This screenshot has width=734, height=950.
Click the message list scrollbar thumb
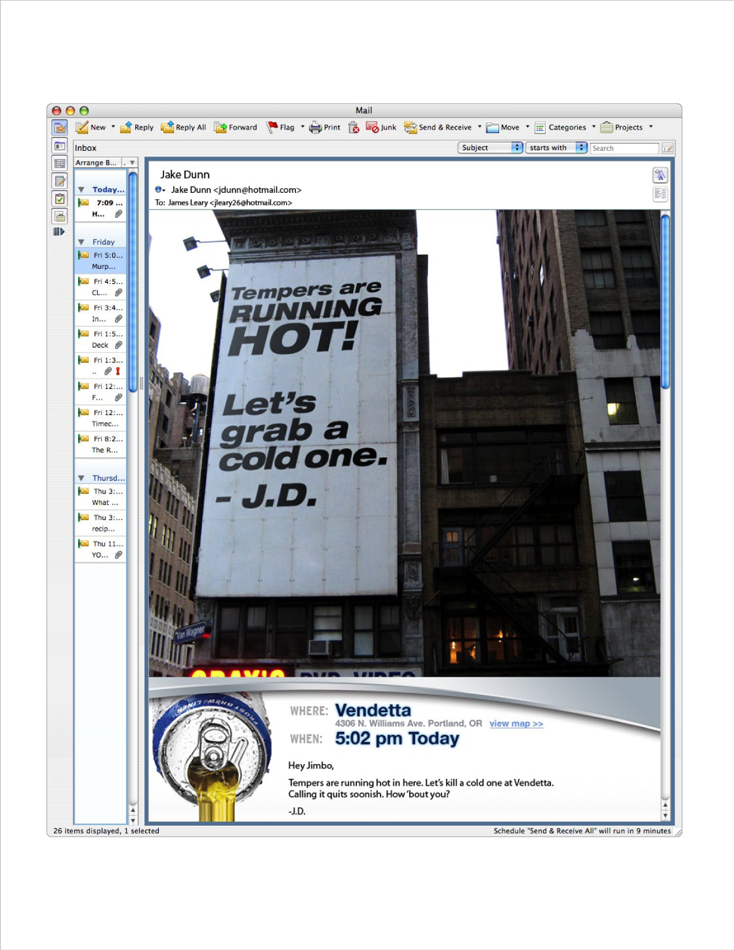pyautogui.click(x=133, y=281)
